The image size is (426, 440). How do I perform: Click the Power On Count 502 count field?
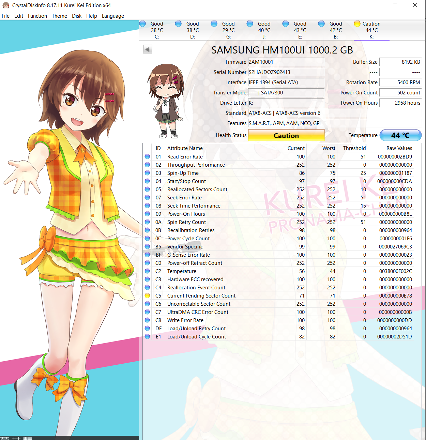tap(400, 93)
